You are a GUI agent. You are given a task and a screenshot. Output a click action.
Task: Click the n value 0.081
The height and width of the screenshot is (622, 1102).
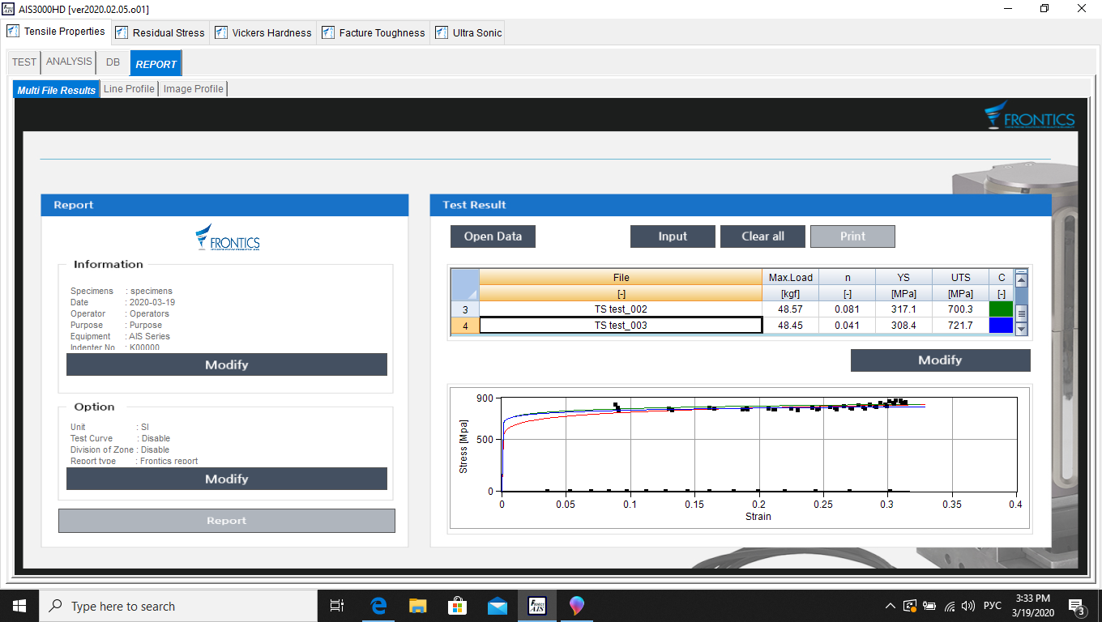[848, 309]
